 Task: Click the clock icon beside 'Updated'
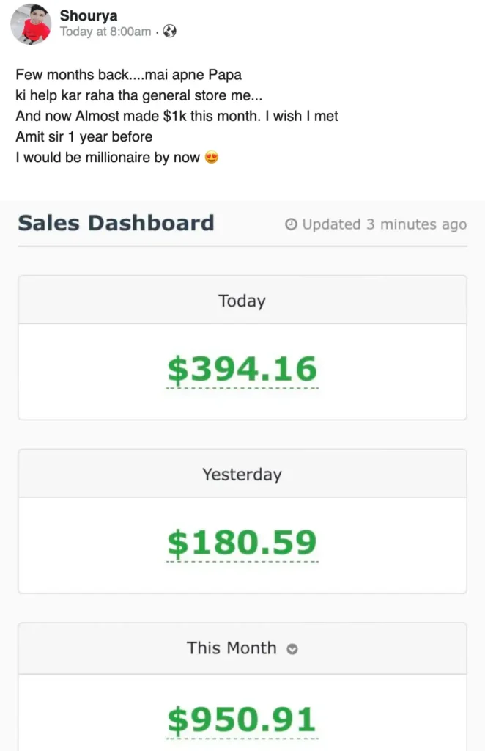(x=292, y=225)
